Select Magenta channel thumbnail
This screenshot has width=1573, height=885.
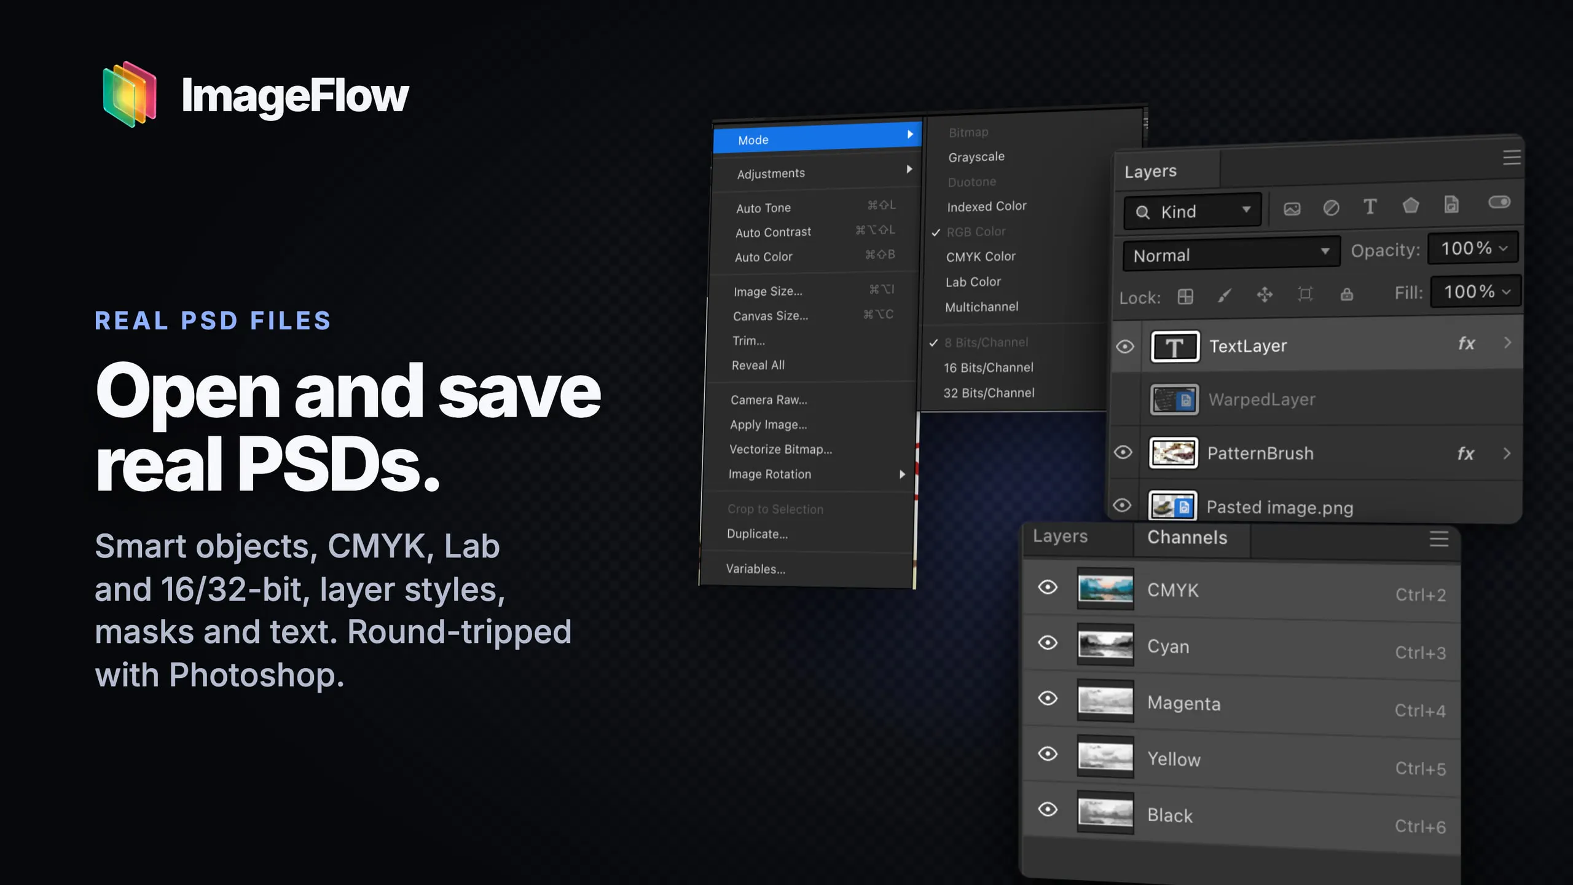1105,701
